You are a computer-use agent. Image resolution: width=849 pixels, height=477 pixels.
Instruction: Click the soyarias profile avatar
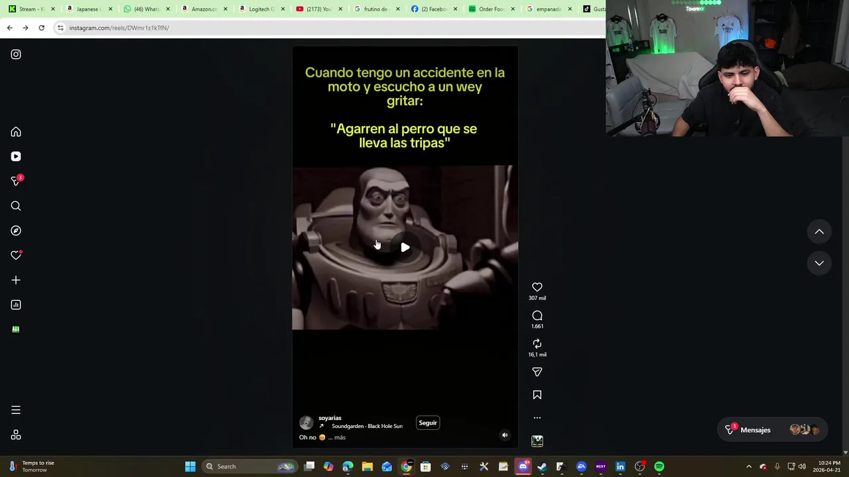pos(306,423)
